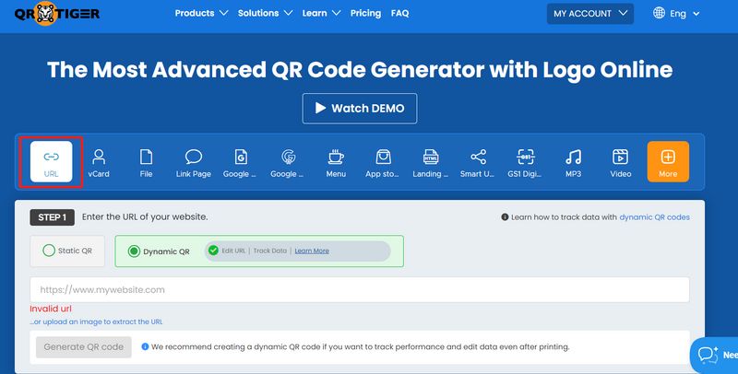Click the Watch DEMO button
The height and width of the screenshot is (374, 738).
tap(360, 109)
